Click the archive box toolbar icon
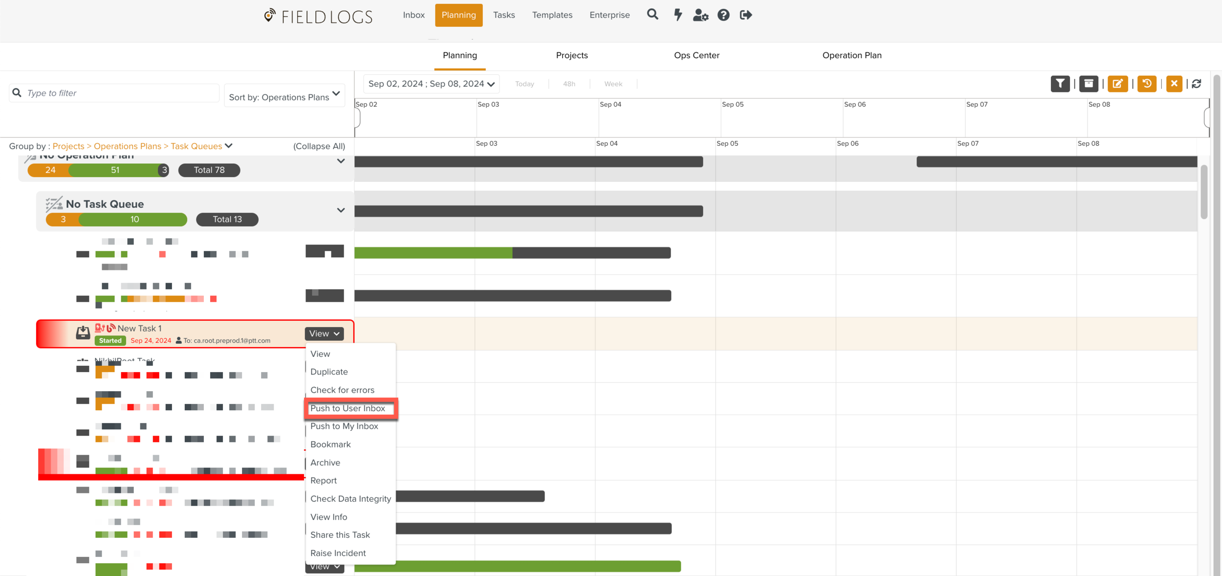 coord(1089,84)
